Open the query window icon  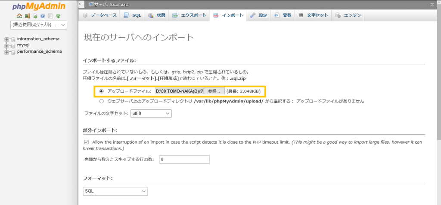35,16
